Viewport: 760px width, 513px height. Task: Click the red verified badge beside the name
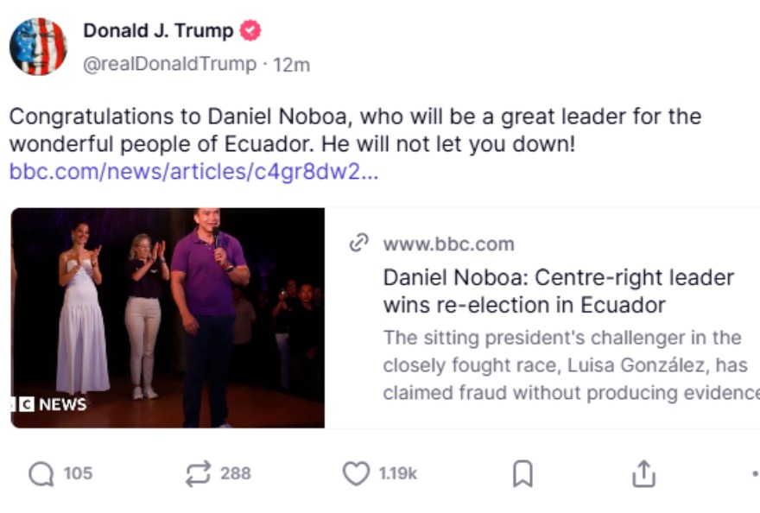point(250,31)
